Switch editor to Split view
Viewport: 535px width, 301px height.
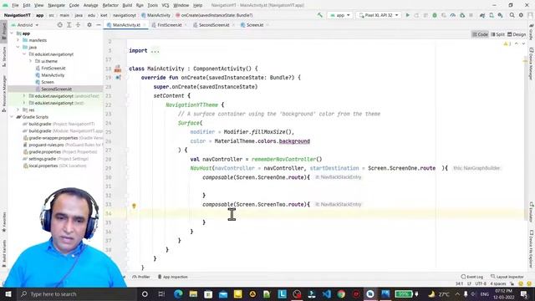(x=498, y=34)
